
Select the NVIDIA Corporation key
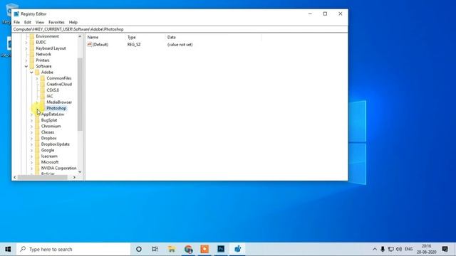point(58,168)
